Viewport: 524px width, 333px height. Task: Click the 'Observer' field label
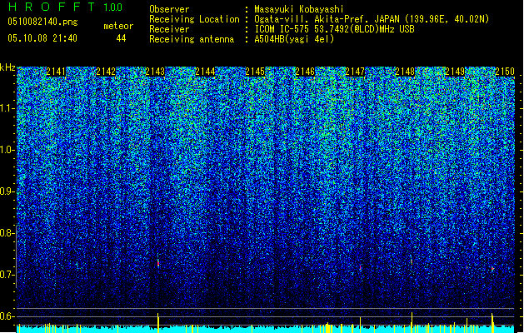[169, 9]
